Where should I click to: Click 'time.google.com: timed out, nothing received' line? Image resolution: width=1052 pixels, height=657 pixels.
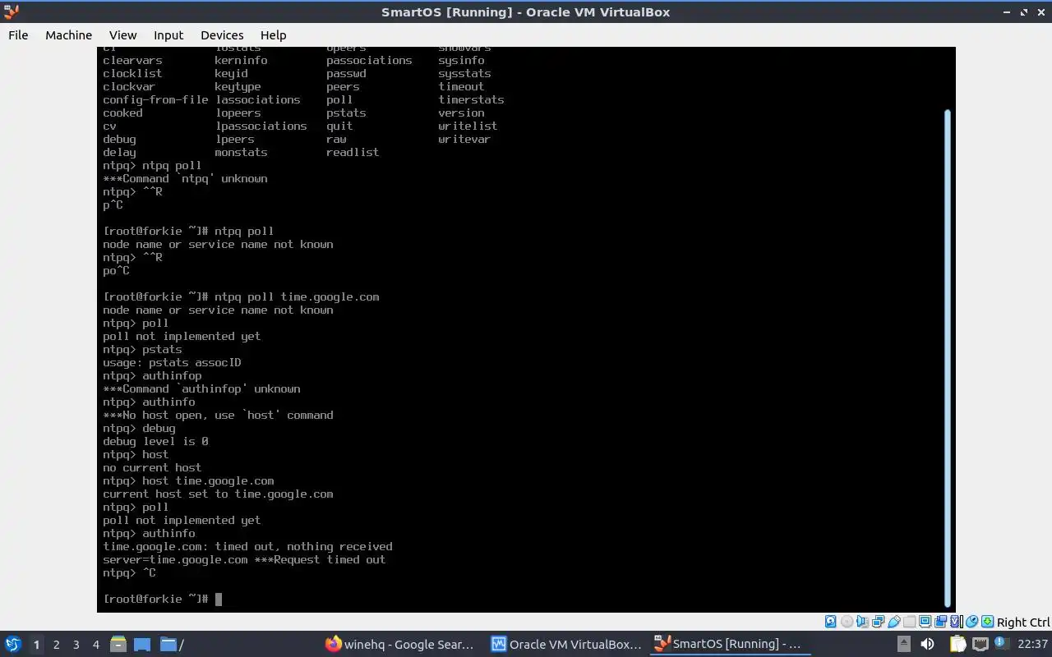(x=247, y=546)
